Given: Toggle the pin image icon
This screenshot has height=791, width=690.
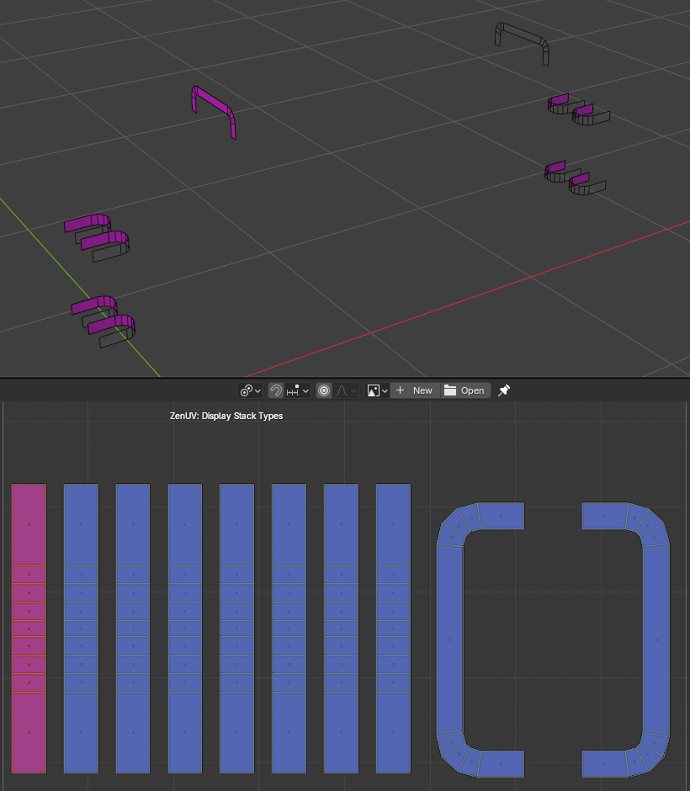Looking at the screenshot, I should [x=504, y=390].
